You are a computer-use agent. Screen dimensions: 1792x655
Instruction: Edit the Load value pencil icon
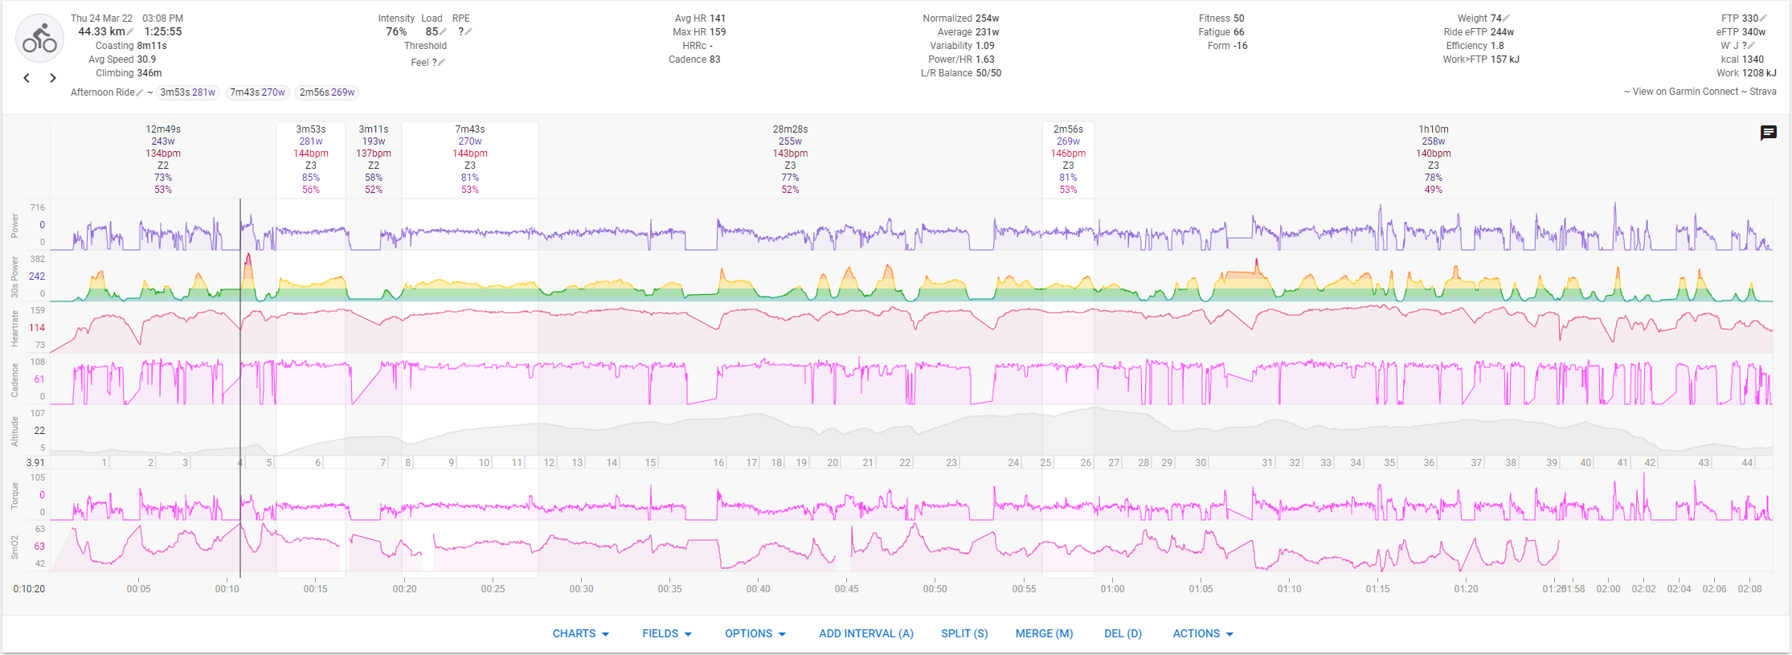444,32
